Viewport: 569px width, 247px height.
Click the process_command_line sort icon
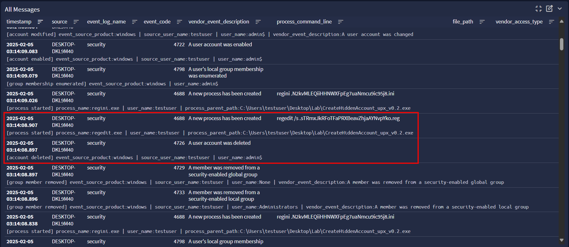coord(341,22)
